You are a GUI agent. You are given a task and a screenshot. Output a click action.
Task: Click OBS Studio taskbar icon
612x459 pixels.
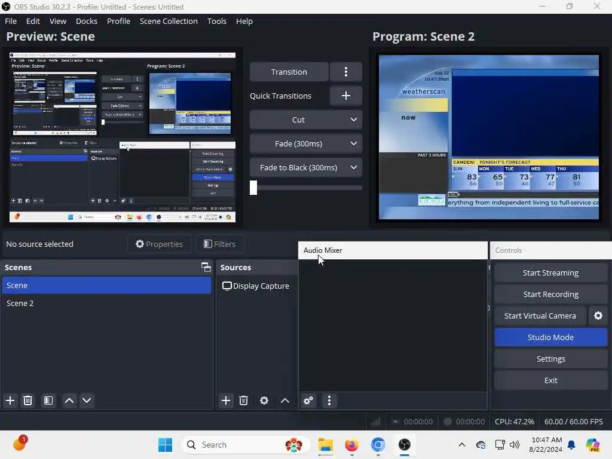(405, 445)
